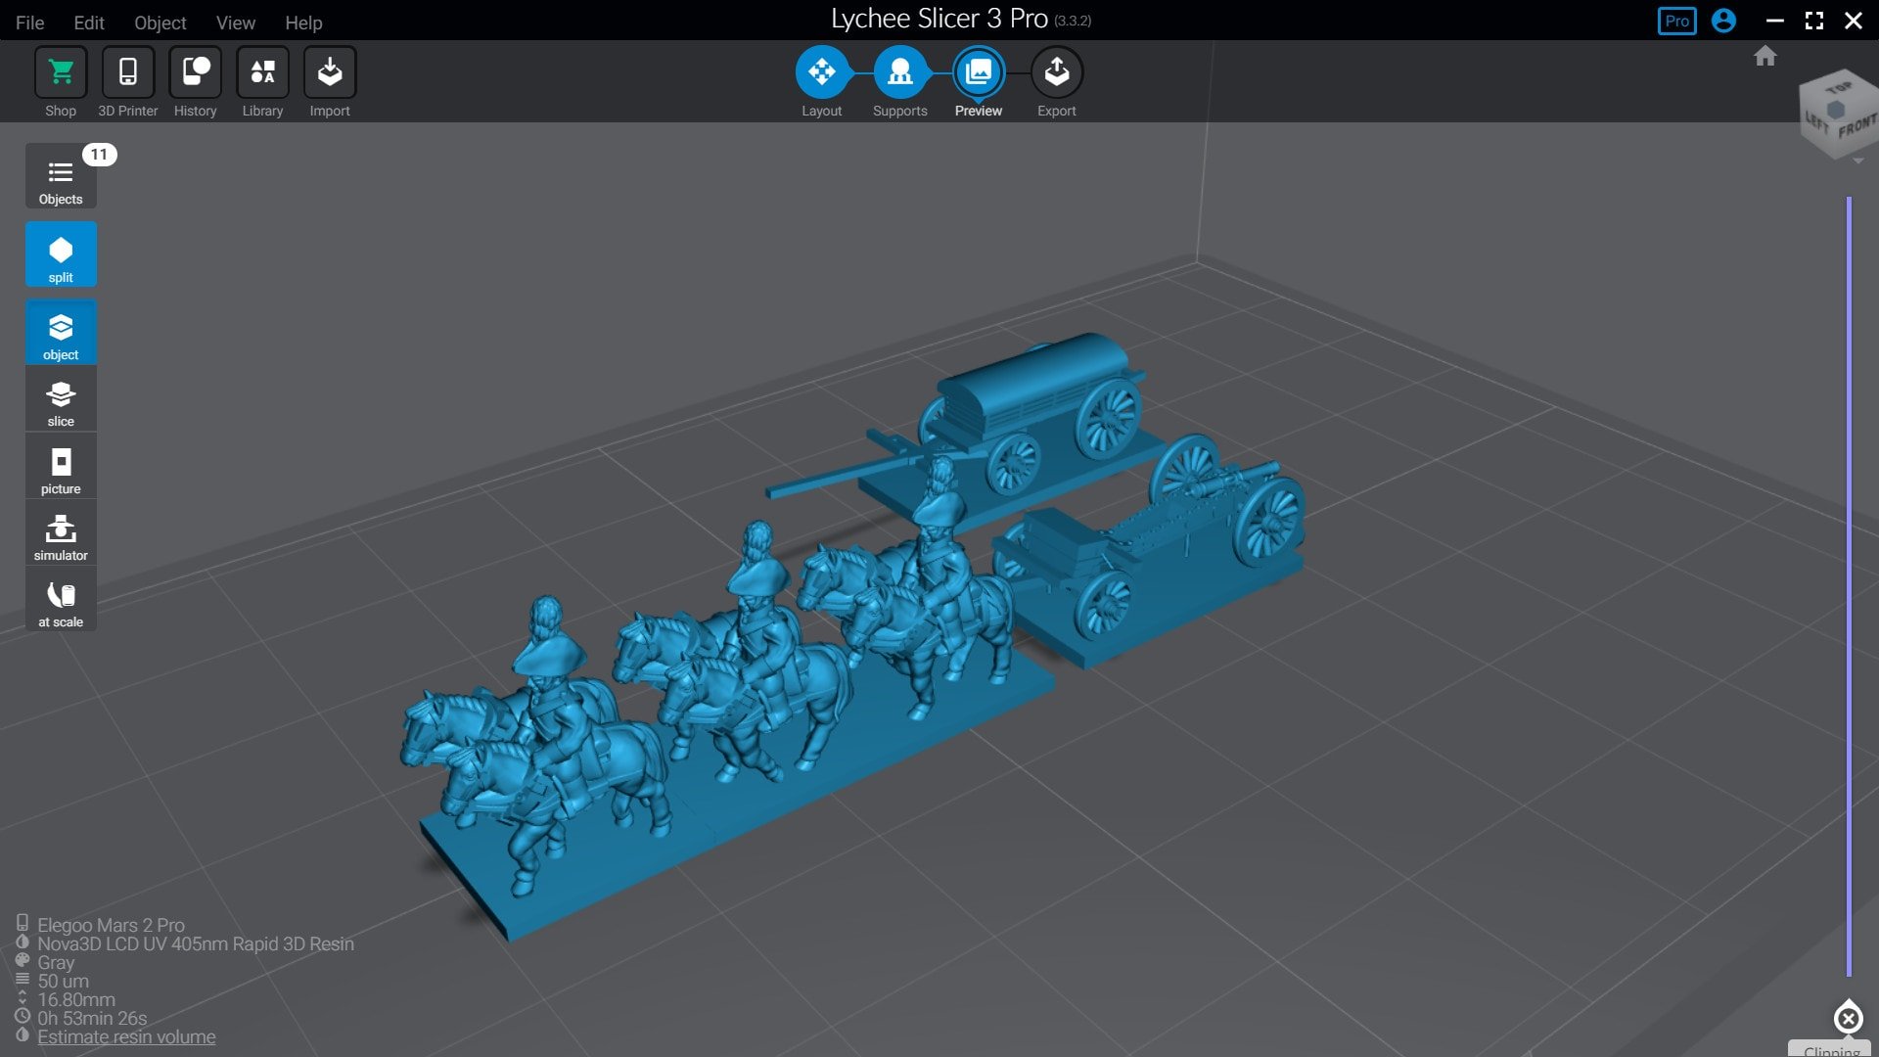Viewport: 1879px width, 1057px height.
Task: Go to the Export step
Action: 1057,72
